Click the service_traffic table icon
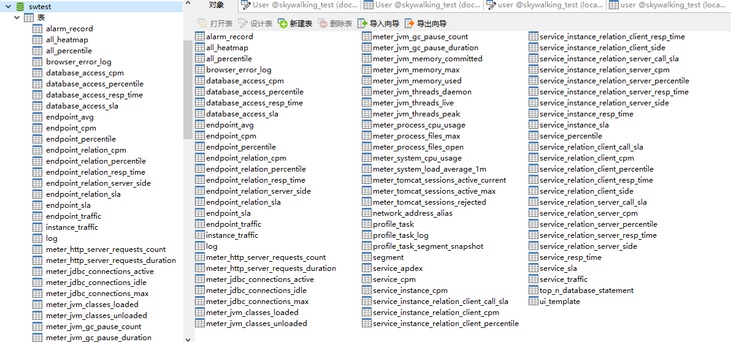The width and height of the screenshot is (731, 342). (x=534, y=279)
